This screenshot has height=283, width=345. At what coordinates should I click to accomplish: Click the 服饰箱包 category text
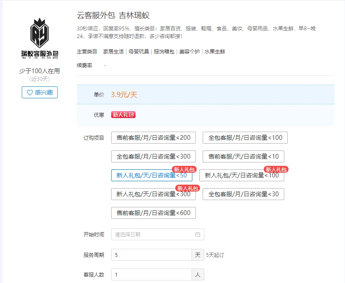[x=164, y=52]
